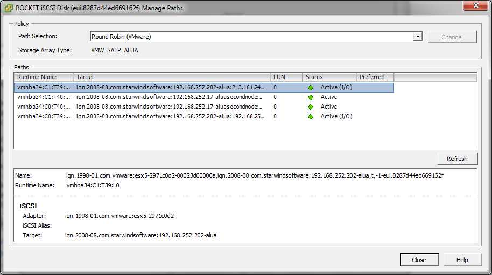
Task: Click green status diamond of vmhba34:C1:T39 row
Action: click(x=311, y=88)
